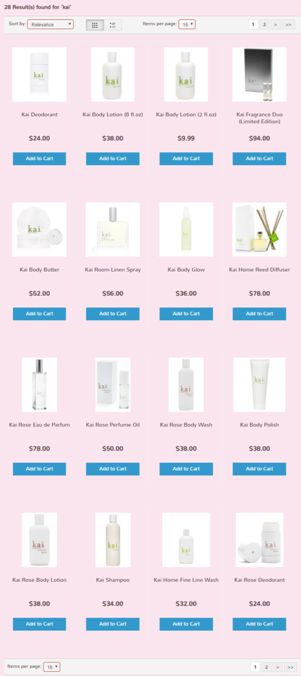Open Kai Fragrance Duo product thumbnail

point(259,74)
